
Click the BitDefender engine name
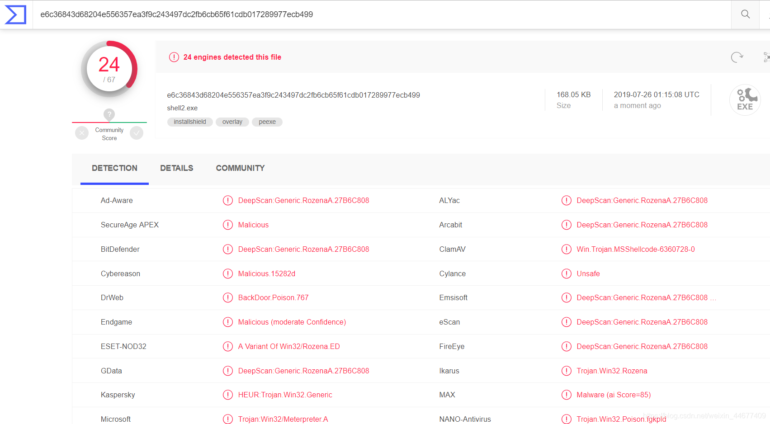click(x=120, y=249)
